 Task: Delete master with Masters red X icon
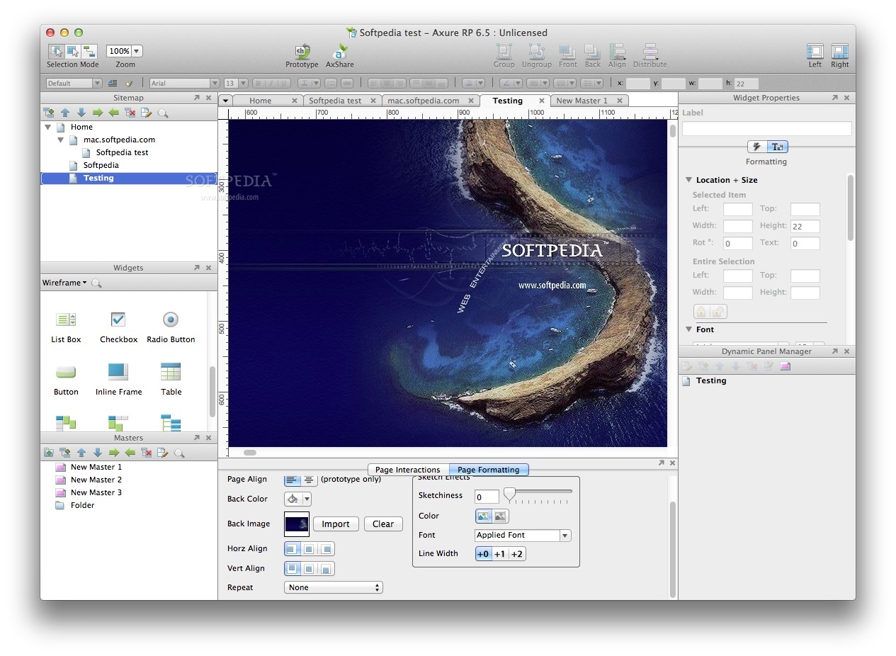[x=147, y=453]
